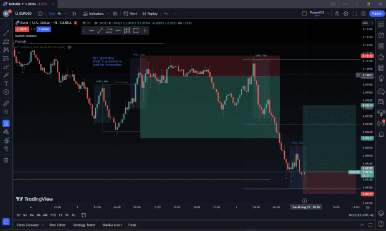This screenshot has height=231, width=386.
Task: Open the Forex Screener tab
Action: [x=28, y=225]
